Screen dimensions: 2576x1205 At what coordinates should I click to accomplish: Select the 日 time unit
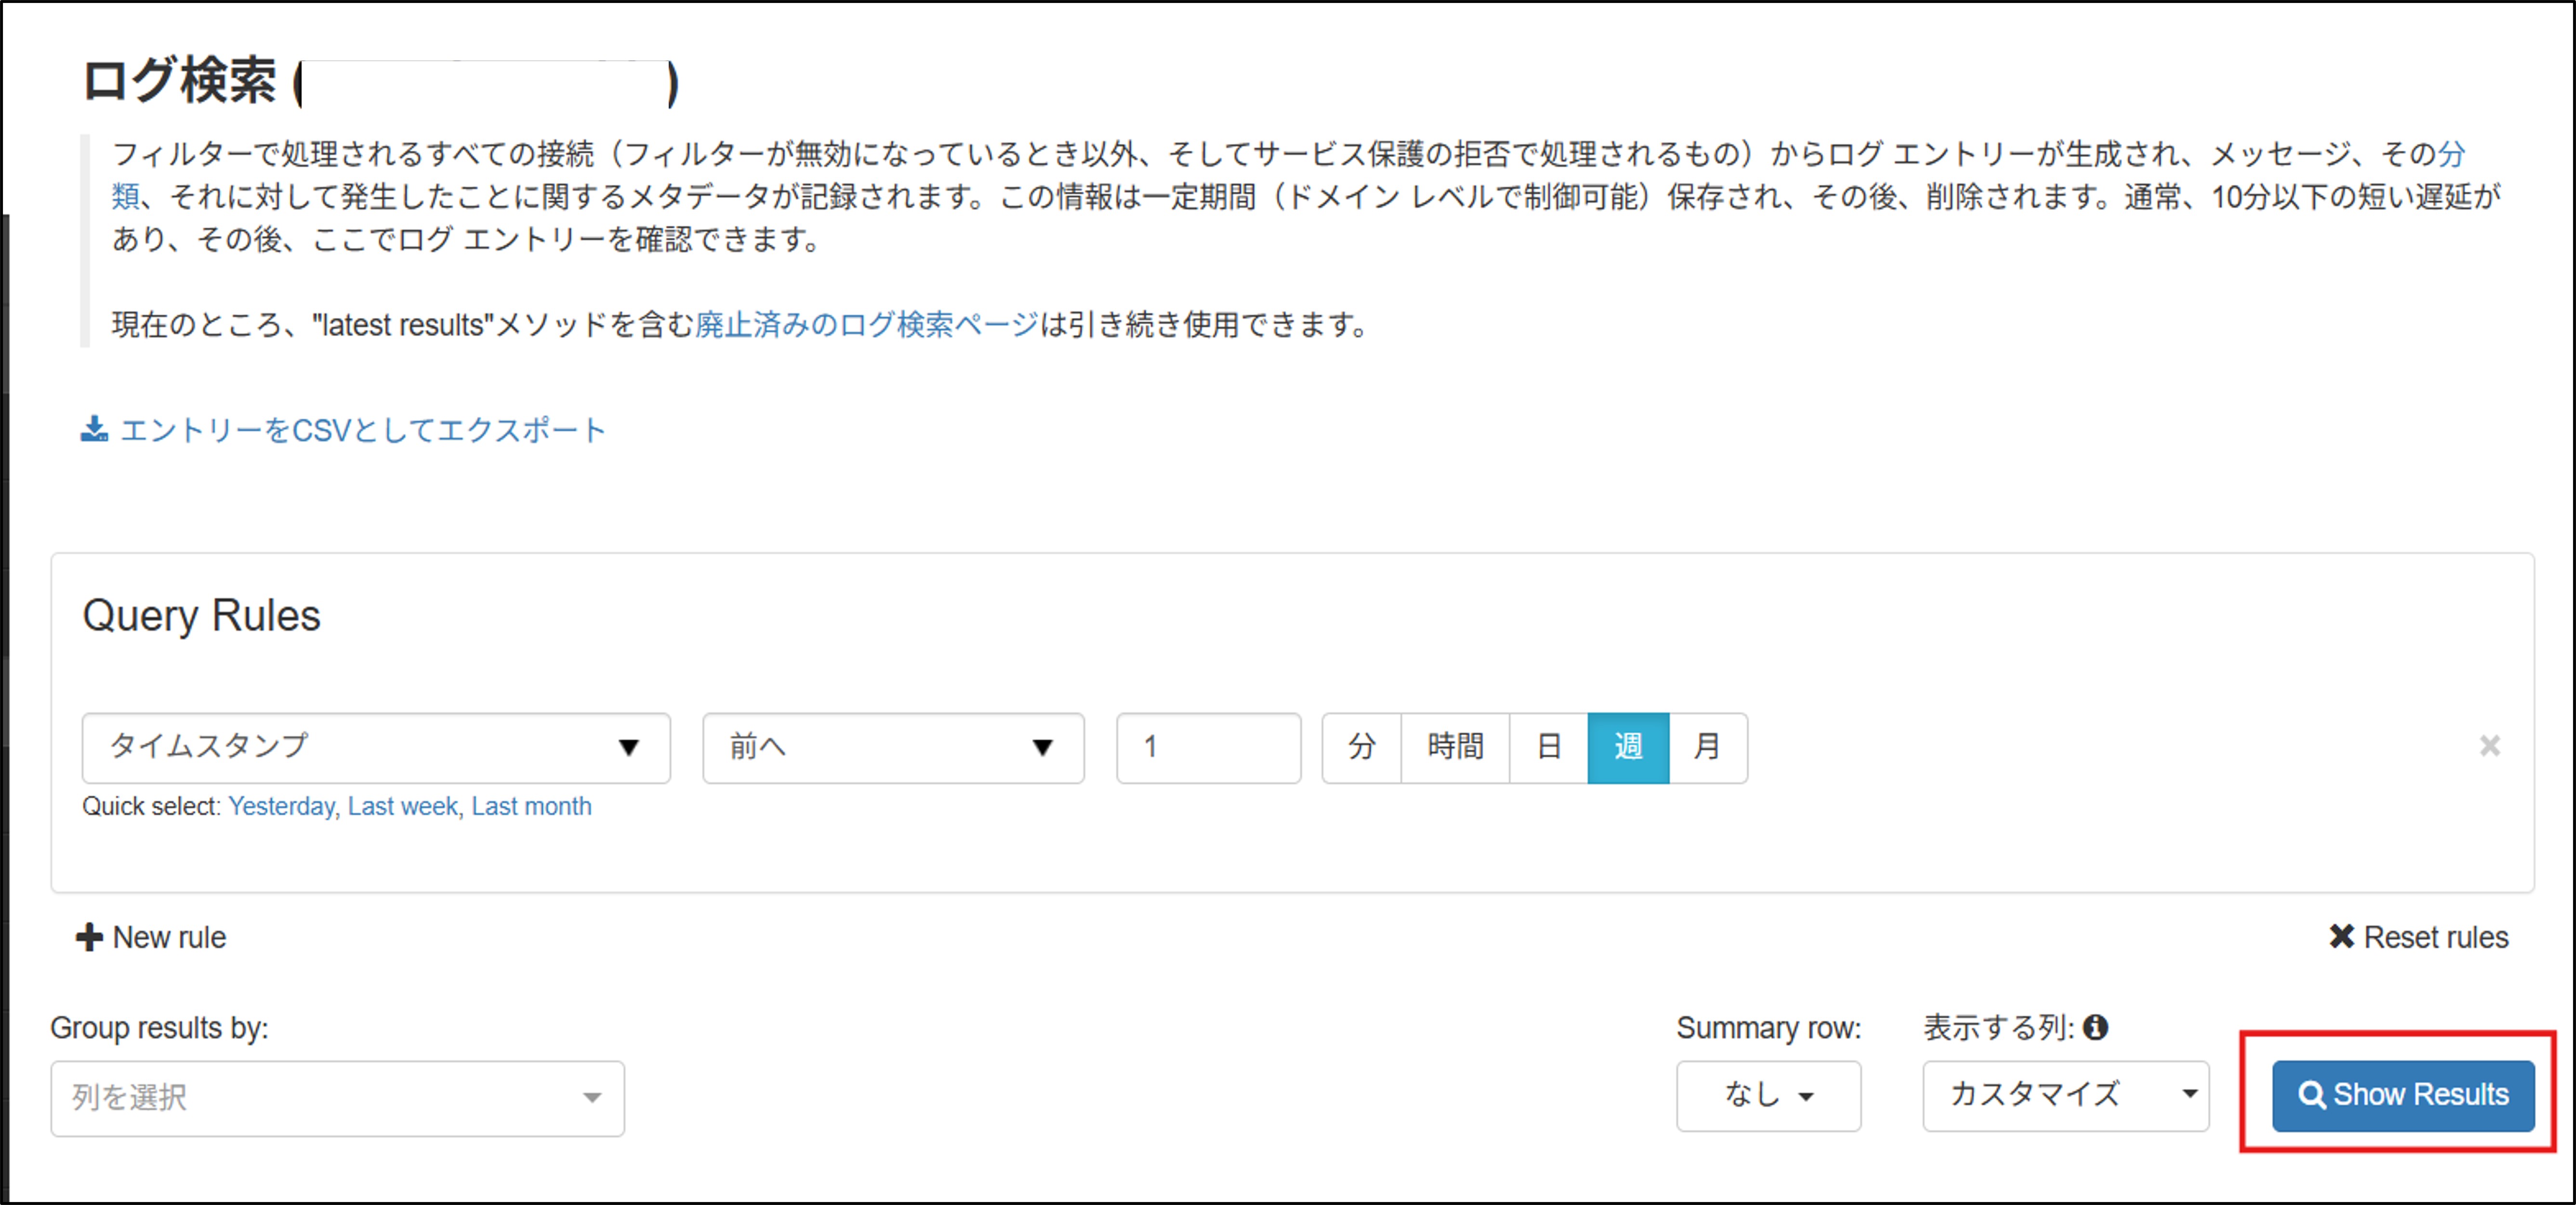coord(1548,747)
